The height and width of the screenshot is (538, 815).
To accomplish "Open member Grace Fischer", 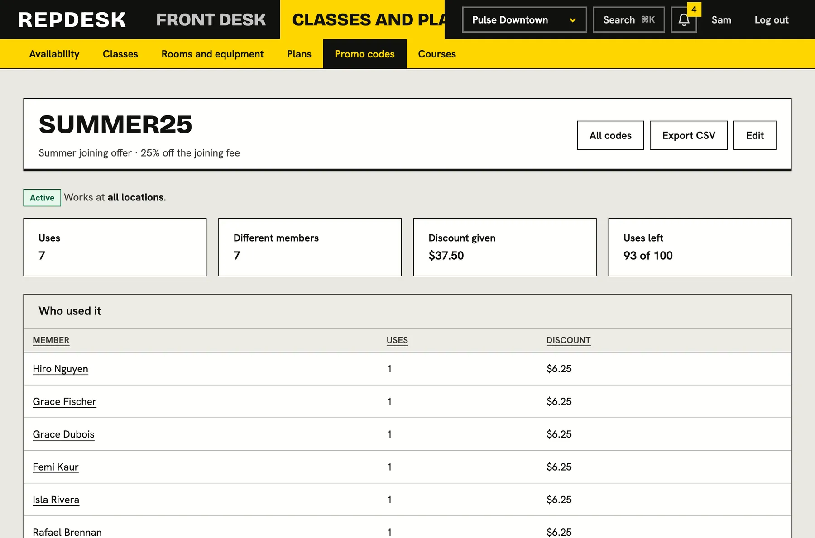I will tap(64, 402).
